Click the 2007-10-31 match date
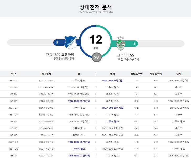 click(x=46, y=156)
